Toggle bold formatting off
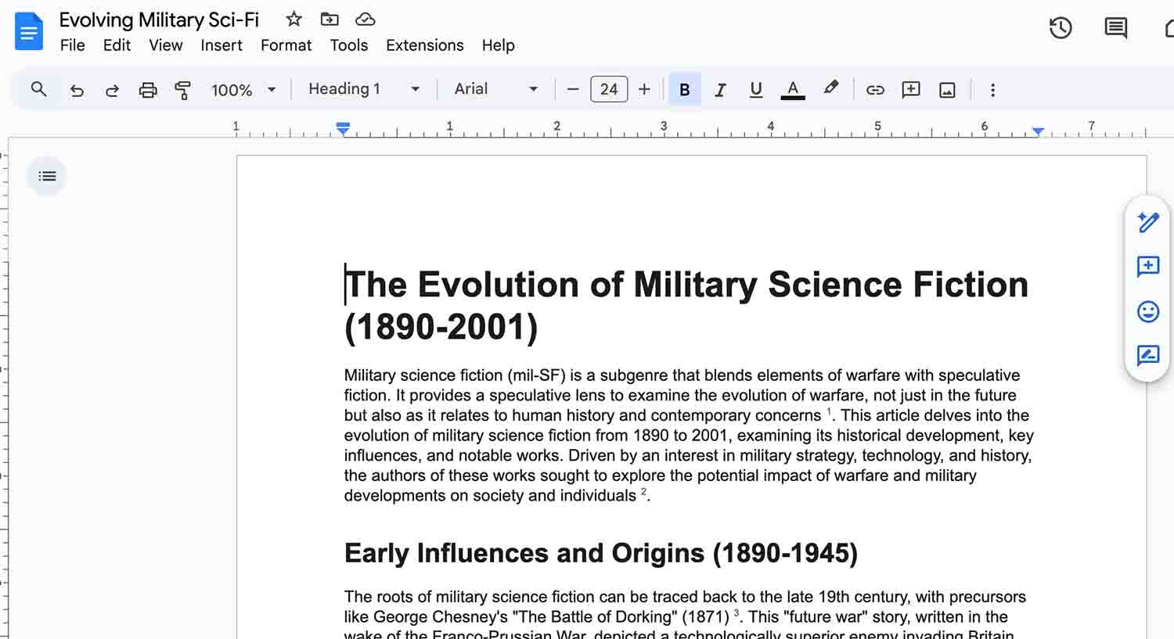 point(684,90)
